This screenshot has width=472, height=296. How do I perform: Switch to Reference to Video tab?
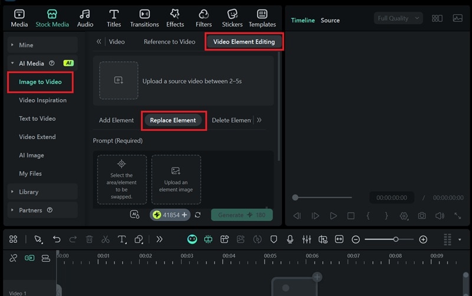169,42
